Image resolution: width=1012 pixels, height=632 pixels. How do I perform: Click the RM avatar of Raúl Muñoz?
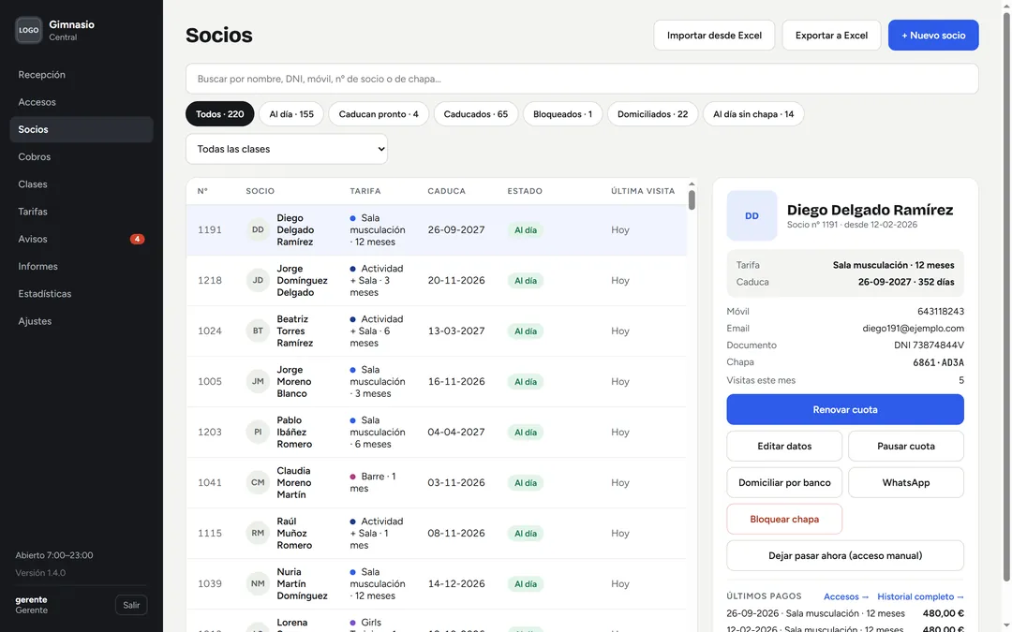(x=258, y=533)
